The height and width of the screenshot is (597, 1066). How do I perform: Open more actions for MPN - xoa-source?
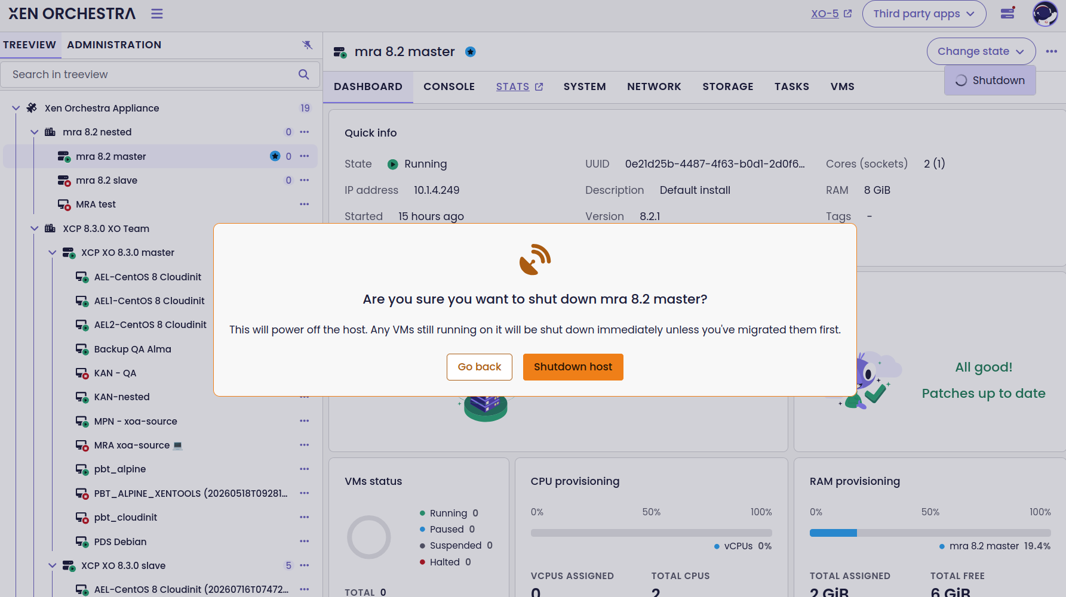305,421
